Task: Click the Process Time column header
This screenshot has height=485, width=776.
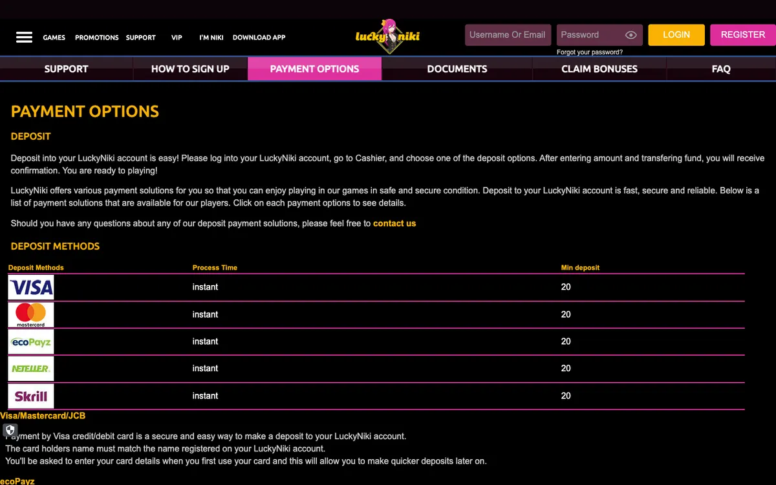Action: pyautogui.click(x=215, y=268)
